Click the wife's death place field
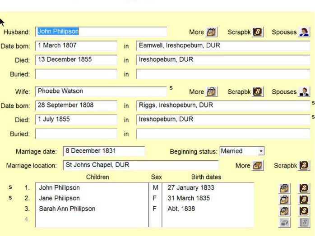This screenshot has width=315, height=236. click(x=223, y=119)
